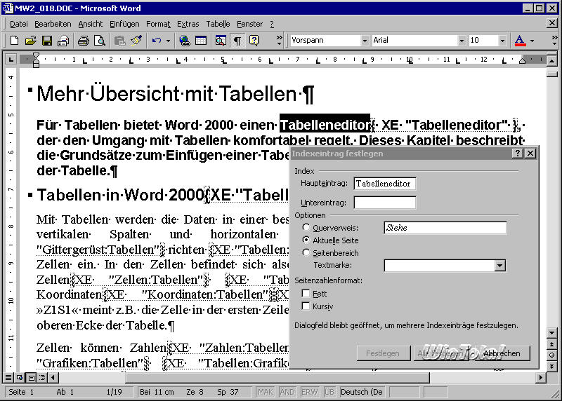Open the Fenster menu
Screen dimensions: 562x401
(x=249, y=24)
